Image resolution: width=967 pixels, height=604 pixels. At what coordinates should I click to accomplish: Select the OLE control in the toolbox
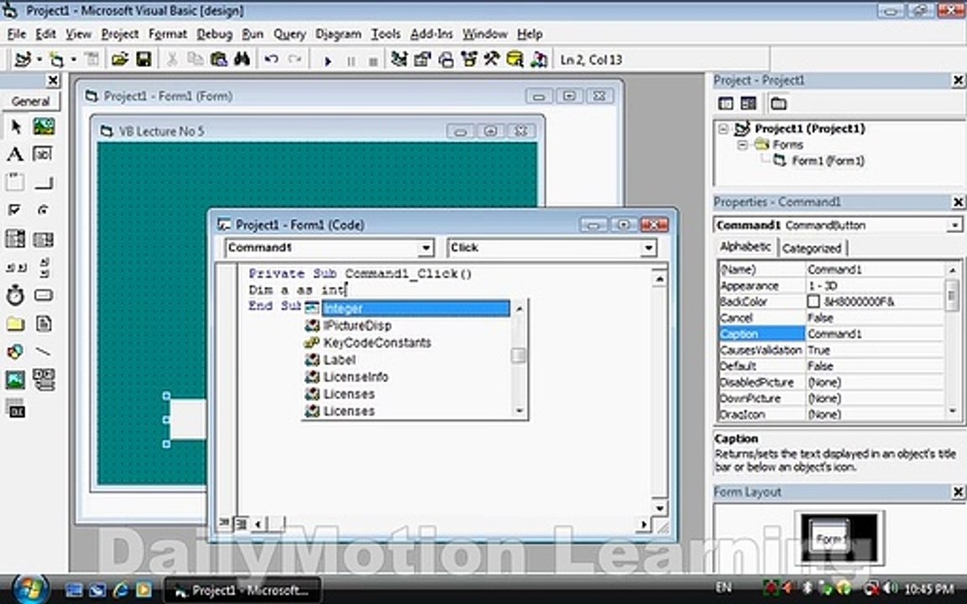15,409
